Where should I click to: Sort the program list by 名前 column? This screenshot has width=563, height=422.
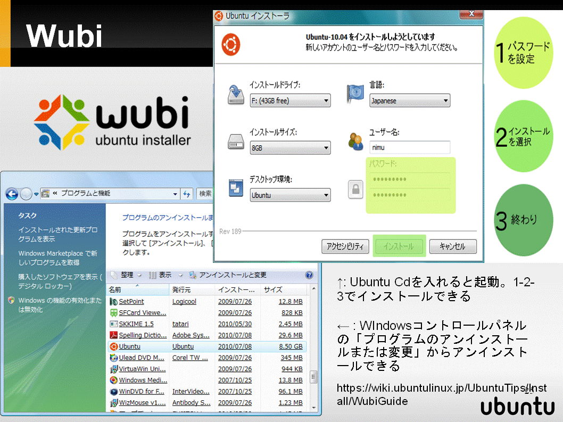tap(137, 289)
